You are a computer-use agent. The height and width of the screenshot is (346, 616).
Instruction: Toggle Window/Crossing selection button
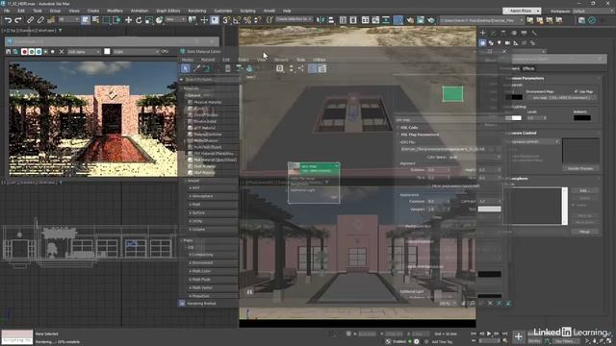pos(117,20)
